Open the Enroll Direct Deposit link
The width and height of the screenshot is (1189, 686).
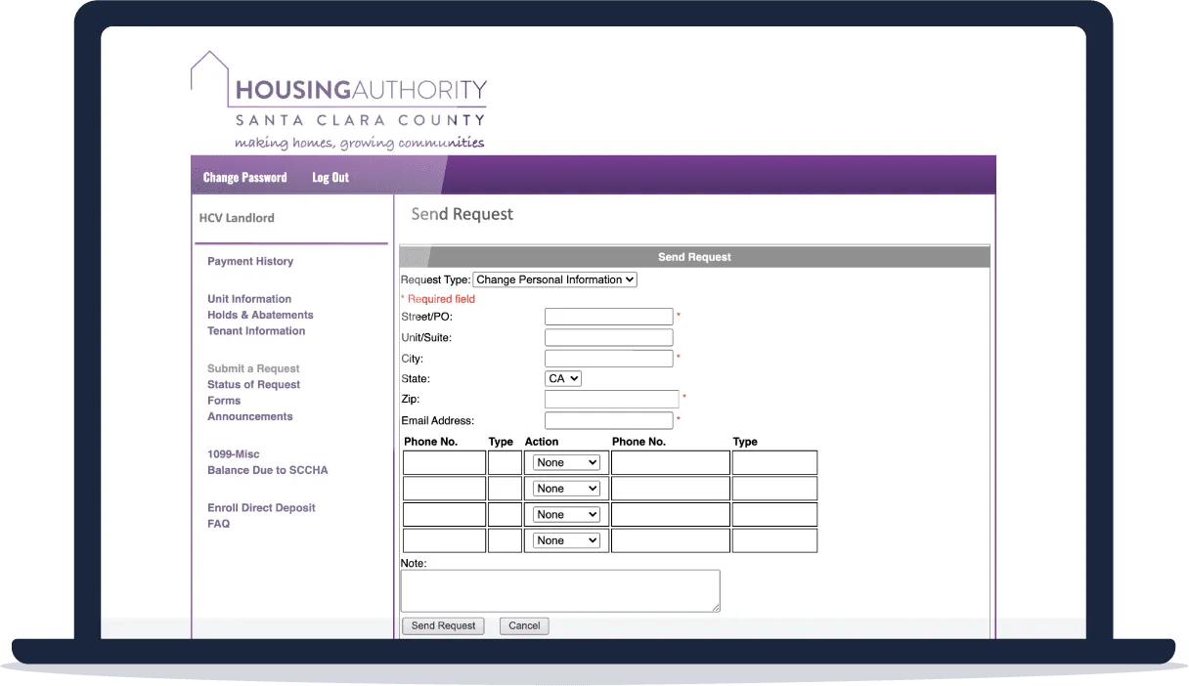point(261,508)
